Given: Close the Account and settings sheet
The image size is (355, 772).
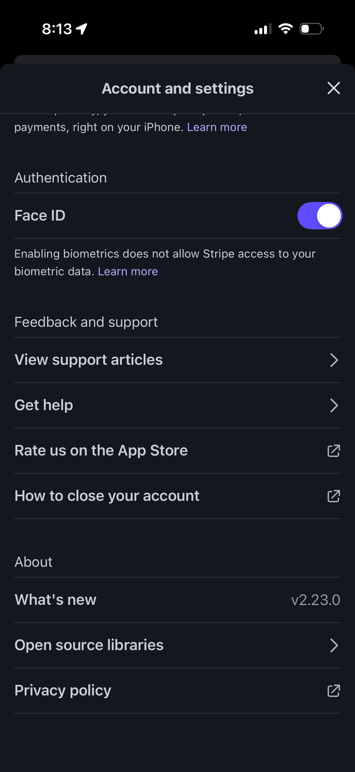Looking at the screenshot, I should point(334,88).
